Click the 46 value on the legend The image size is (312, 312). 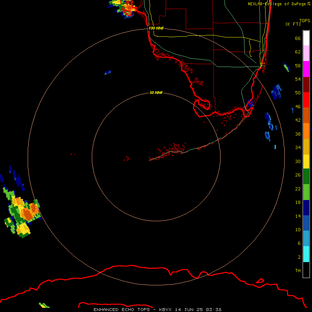(x=298, y=106)
